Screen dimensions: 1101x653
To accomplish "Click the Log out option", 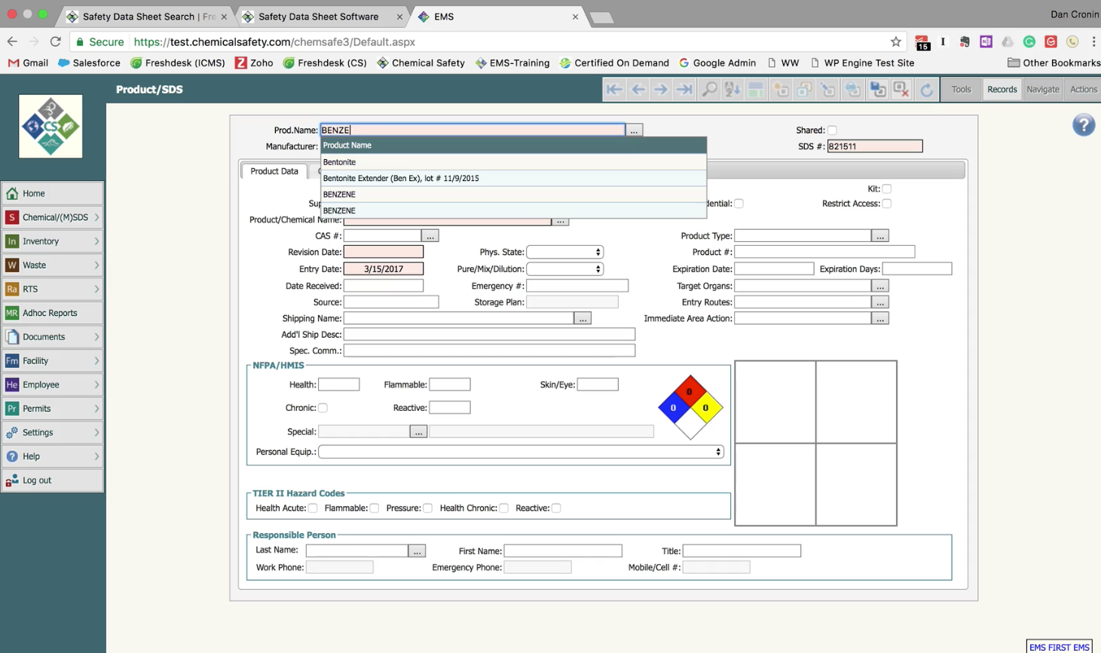I will 36,480.
